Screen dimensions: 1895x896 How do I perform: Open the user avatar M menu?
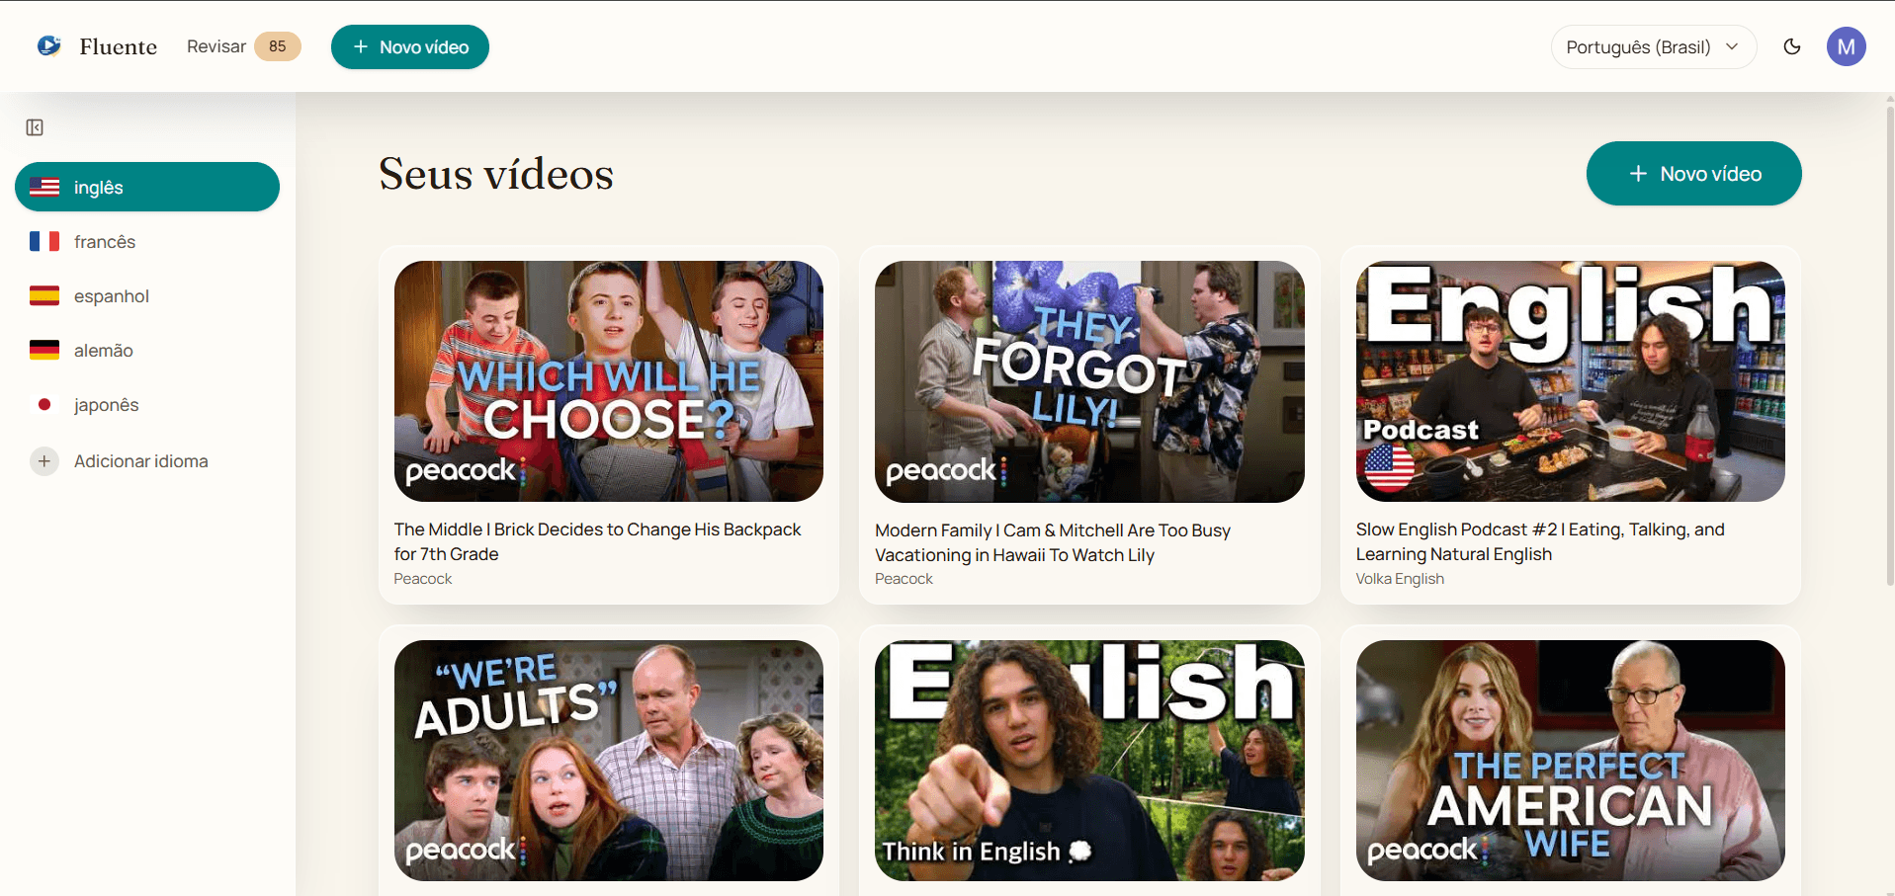(x=1846, y=46)
